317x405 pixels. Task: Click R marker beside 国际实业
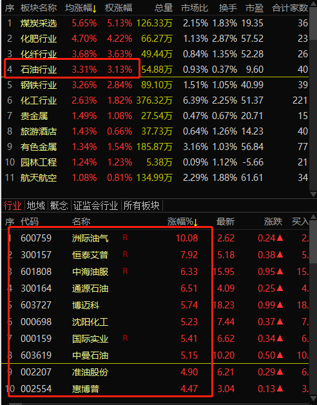[x=125, y=338]
